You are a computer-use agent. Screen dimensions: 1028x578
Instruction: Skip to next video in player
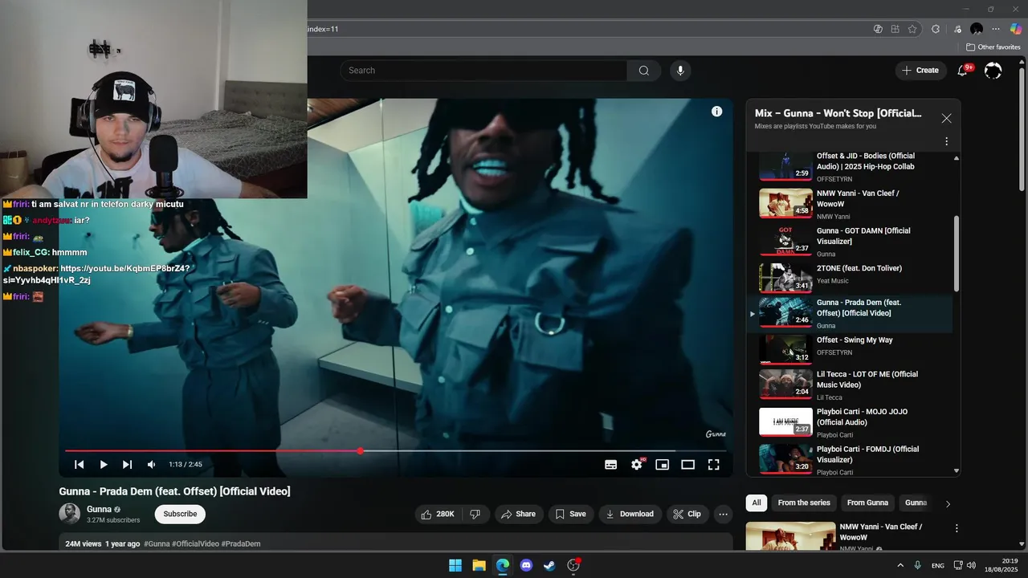pyautogui.click(x=127, y=464)
